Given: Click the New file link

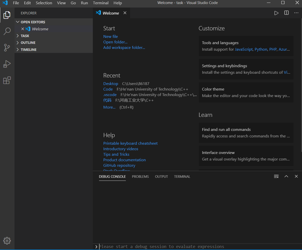Looking at the screenshot, I should [111, 36].
